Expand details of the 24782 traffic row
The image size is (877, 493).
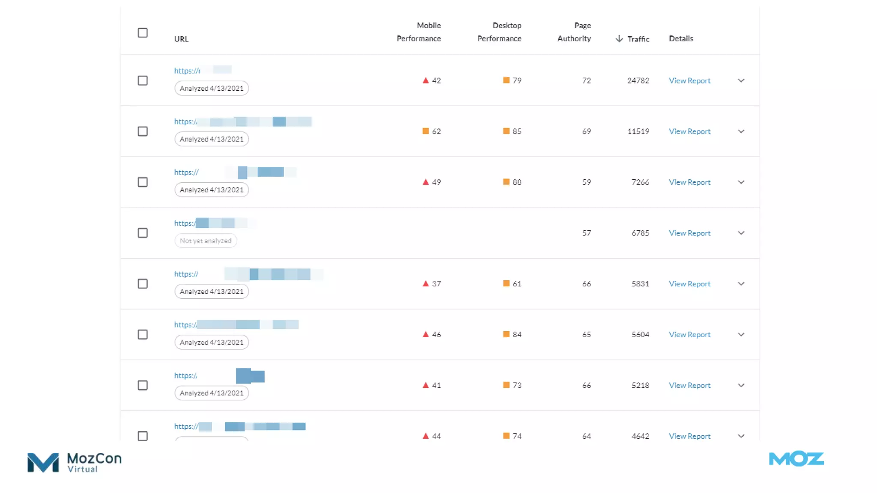(741, 80)
